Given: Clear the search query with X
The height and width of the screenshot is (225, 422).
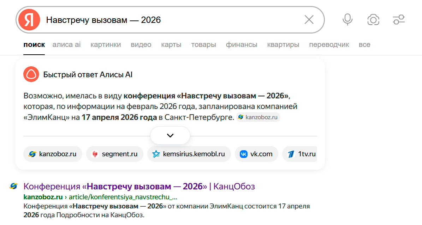Looking at the screenshot, I should click(x=309, y=20).
